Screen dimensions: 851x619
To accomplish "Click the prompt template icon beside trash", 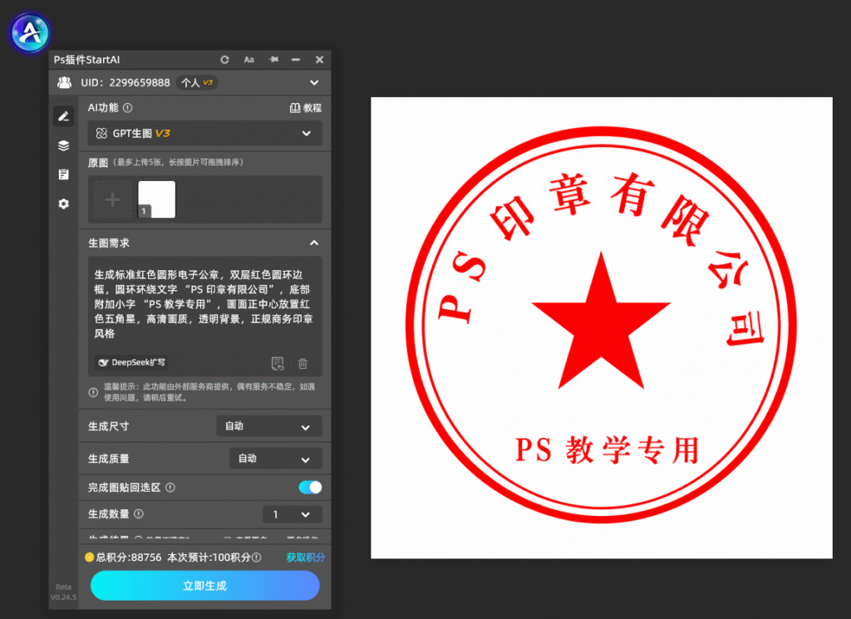I will pyautogui.click(x=278, y=363).
